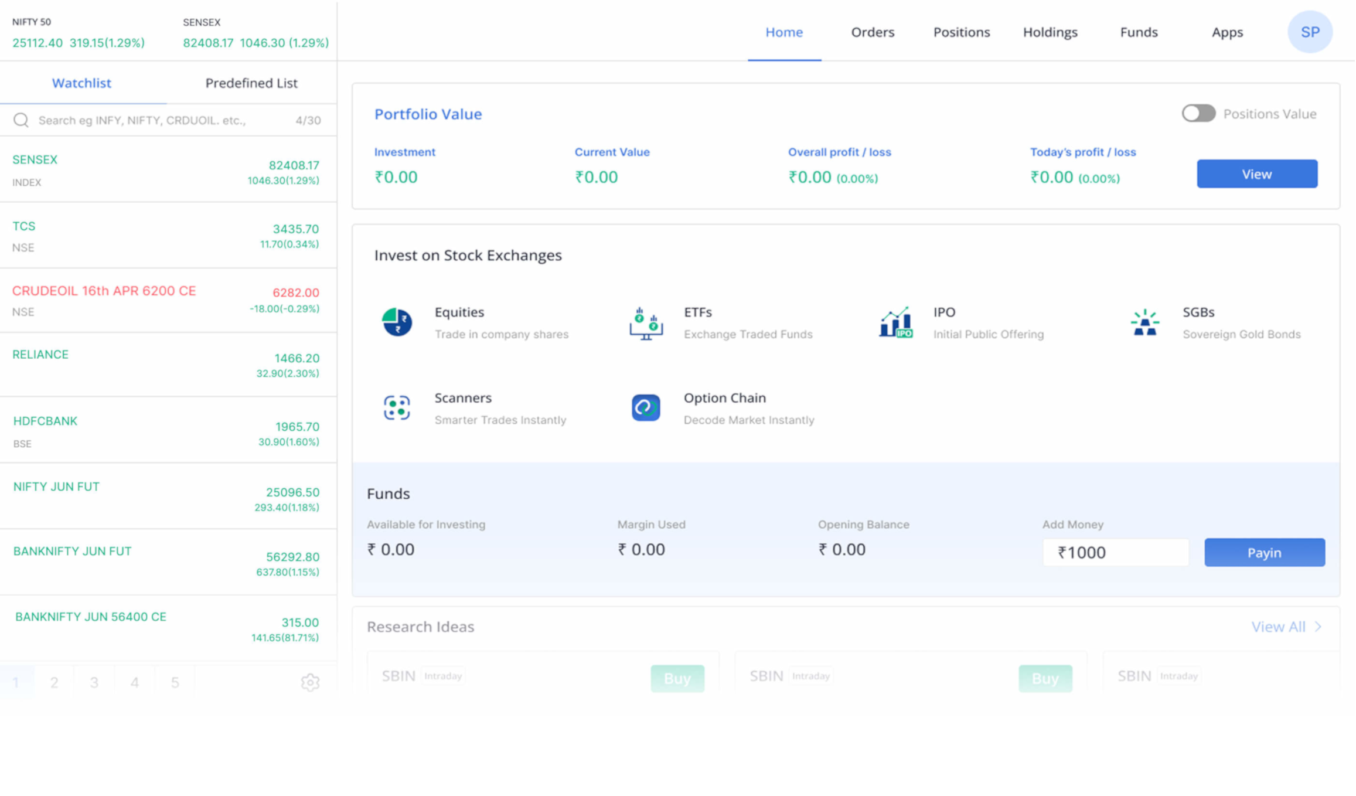
Task: Open the SP profile avatar
Action: tap(1310, 32)
